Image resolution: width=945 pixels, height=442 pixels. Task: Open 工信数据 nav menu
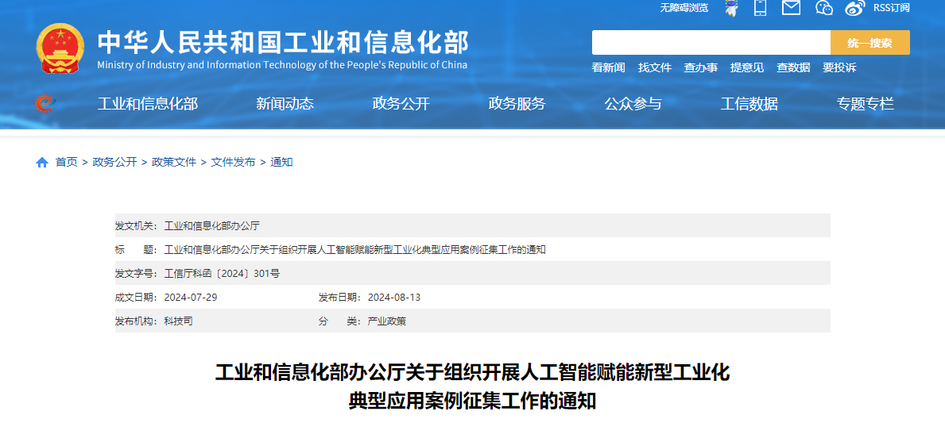749,103
